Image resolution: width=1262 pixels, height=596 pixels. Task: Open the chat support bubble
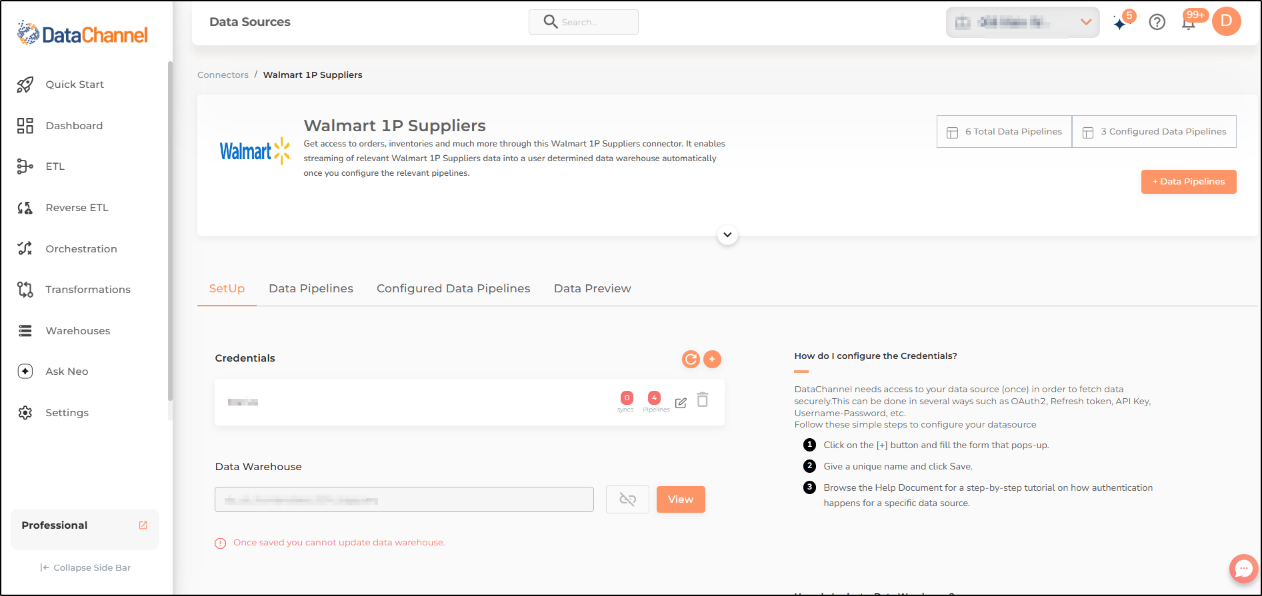click(x=1243, y=569)
